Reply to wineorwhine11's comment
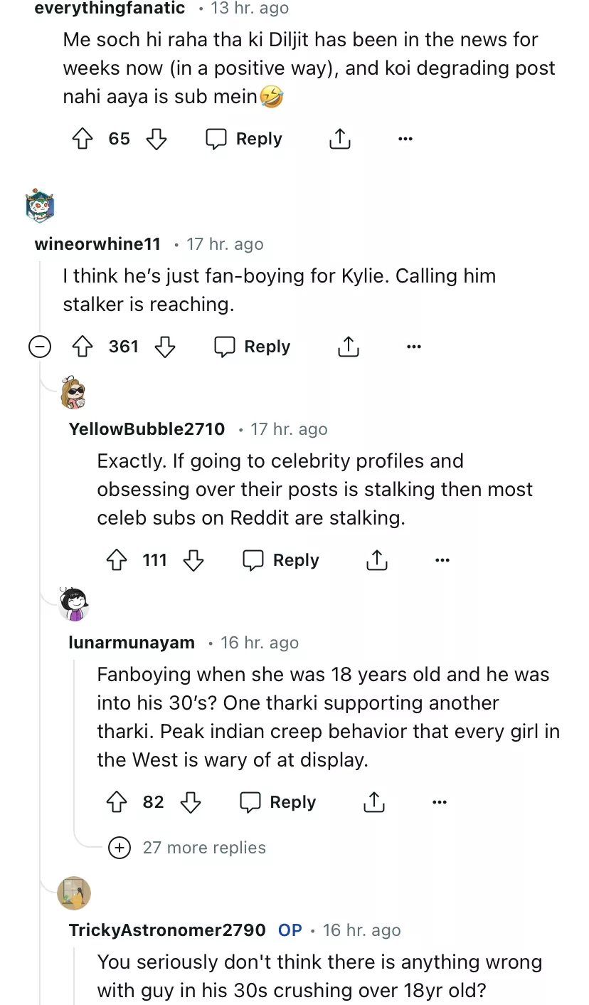The width and height of the screenshot is (589, 1005). tap(253, 347)
